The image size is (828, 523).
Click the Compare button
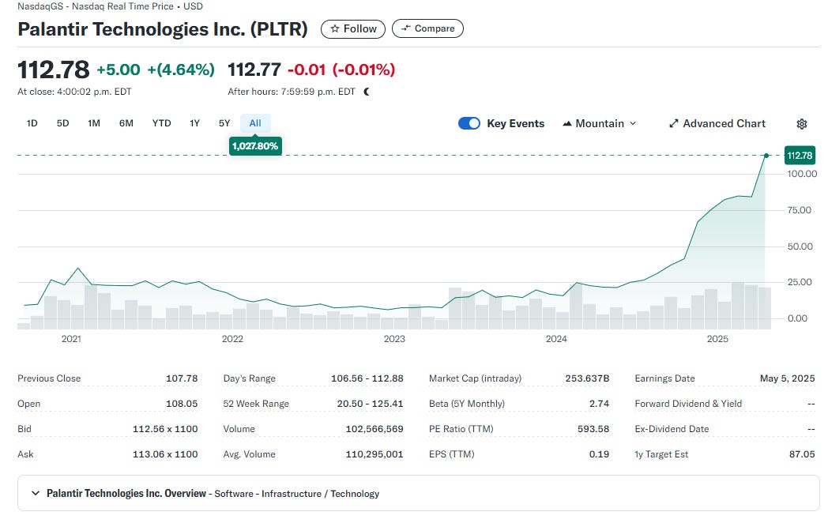coord(427,28)
